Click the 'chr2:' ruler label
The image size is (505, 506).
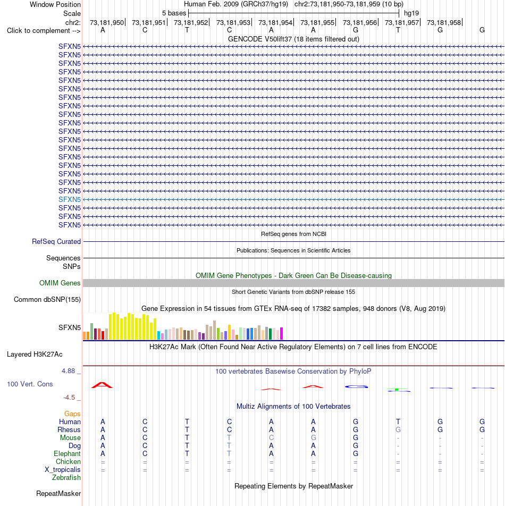click(x=73, y=22)
